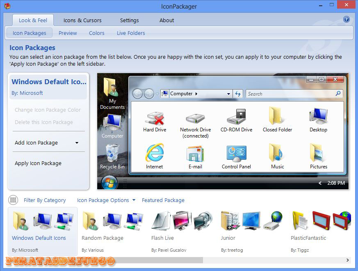Screen dimensions: 358x271
Task: Click the Desktop icon in preview window
Action: [318, 116]
